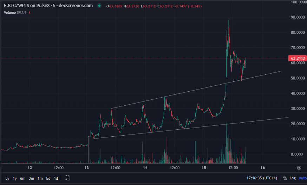Toggle percent scale mode
This screenshot has height=185, width=307.
pos(285,178)
